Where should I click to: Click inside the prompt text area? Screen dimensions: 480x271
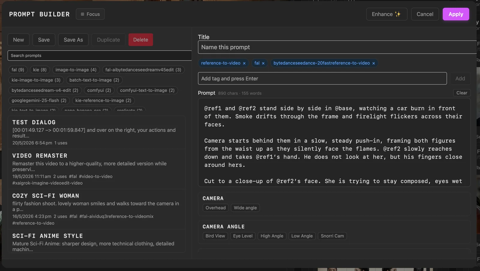[x=334, y=142]
